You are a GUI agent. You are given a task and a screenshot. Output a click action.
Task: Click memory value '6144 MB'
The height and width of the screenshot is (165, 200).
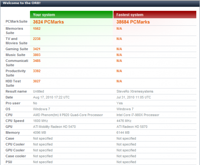123,132
